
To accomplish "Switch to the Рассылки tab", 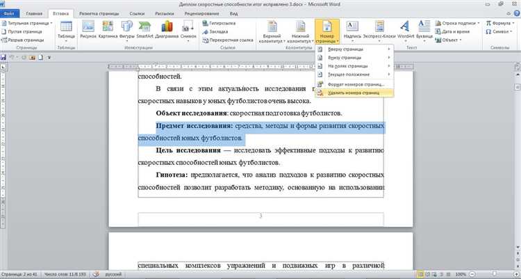I will point(165,14).
